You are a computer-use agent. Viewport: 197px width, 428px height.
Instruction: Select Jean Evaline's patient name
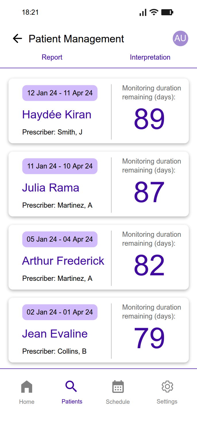point(55,334)
